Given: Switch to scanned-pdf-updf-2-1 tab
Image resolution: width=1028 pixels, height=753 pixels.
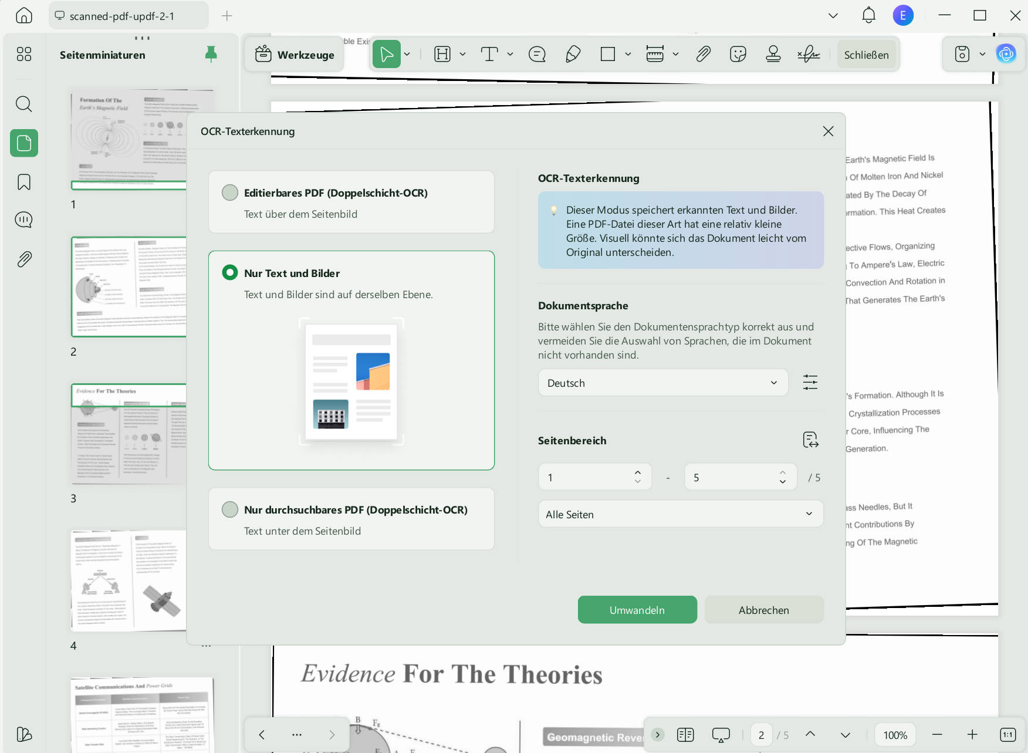Looking at the screenshot, I should click(x=128, y=15).
